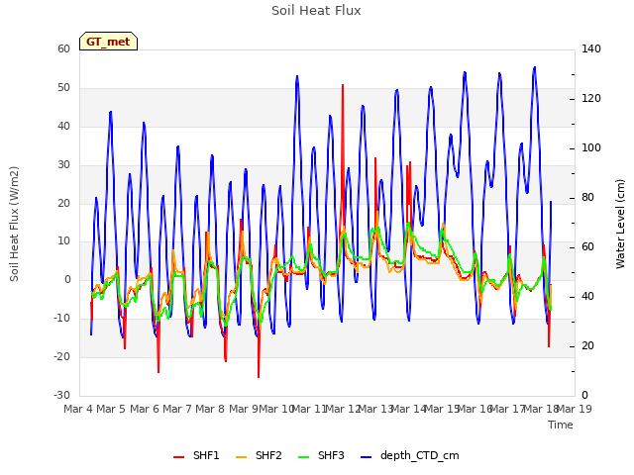Click the Soil Heat Flux (W/m2) axis label
Screen dimensions: 634x475
point(14,224)
